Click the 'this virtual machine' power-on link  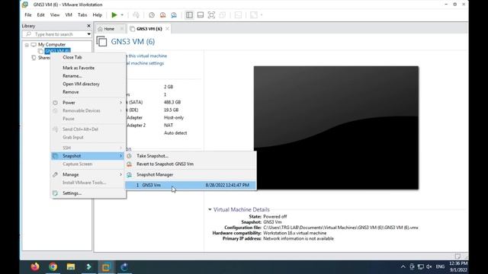coord(147,56)
